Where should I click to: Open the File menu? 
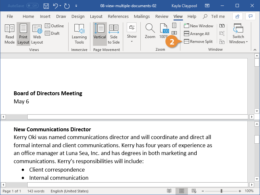coord(10,17)
